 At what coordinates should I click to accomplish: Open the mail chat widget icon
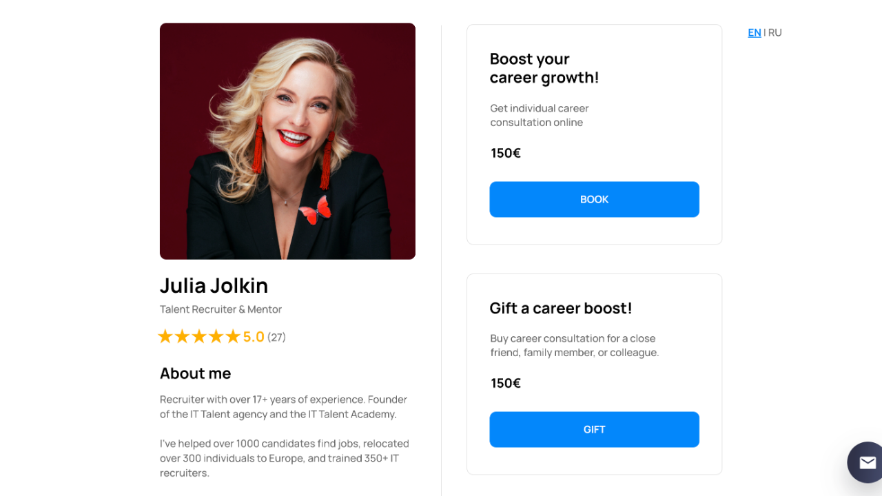pyautogui.click(x=867, y=462)
